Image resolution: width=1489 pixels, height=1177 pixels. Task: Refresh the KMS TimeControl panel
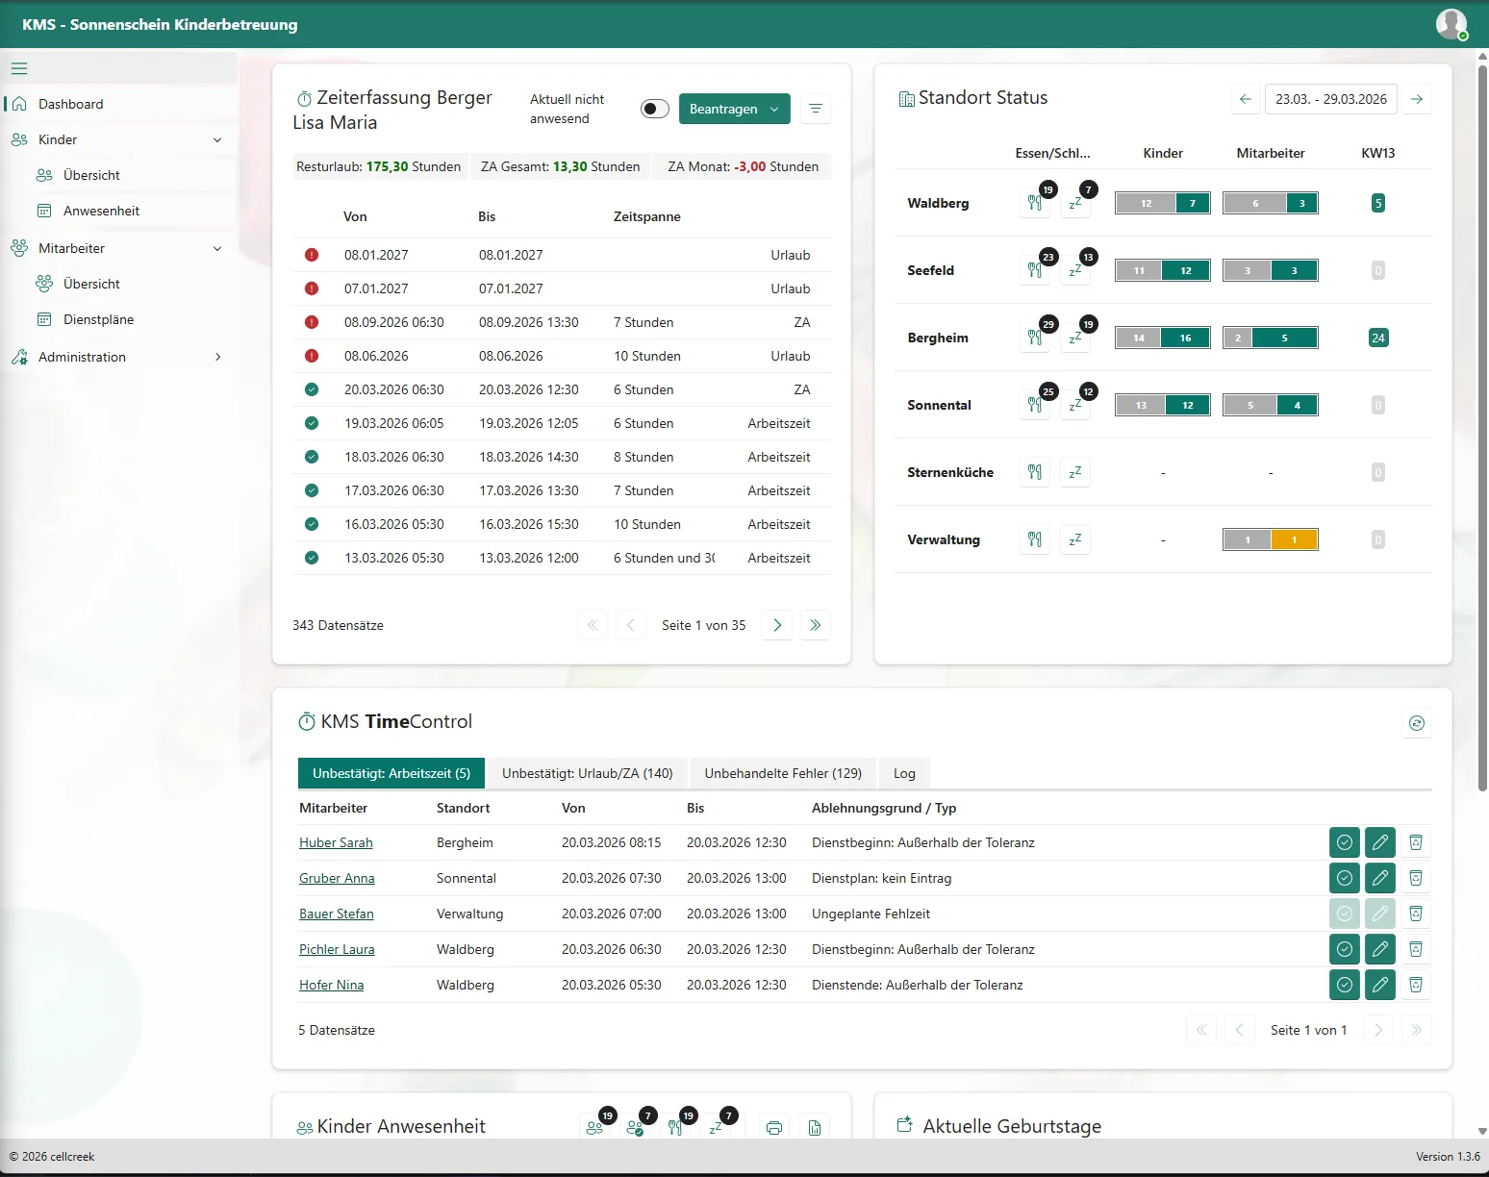pyautogui.click(x=1416, y=722)
